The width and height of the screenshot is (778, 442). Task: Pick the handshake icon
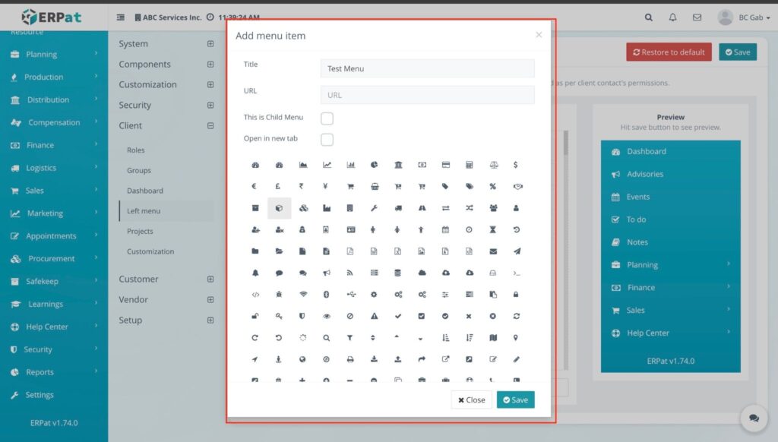click(x=517, y=187)
